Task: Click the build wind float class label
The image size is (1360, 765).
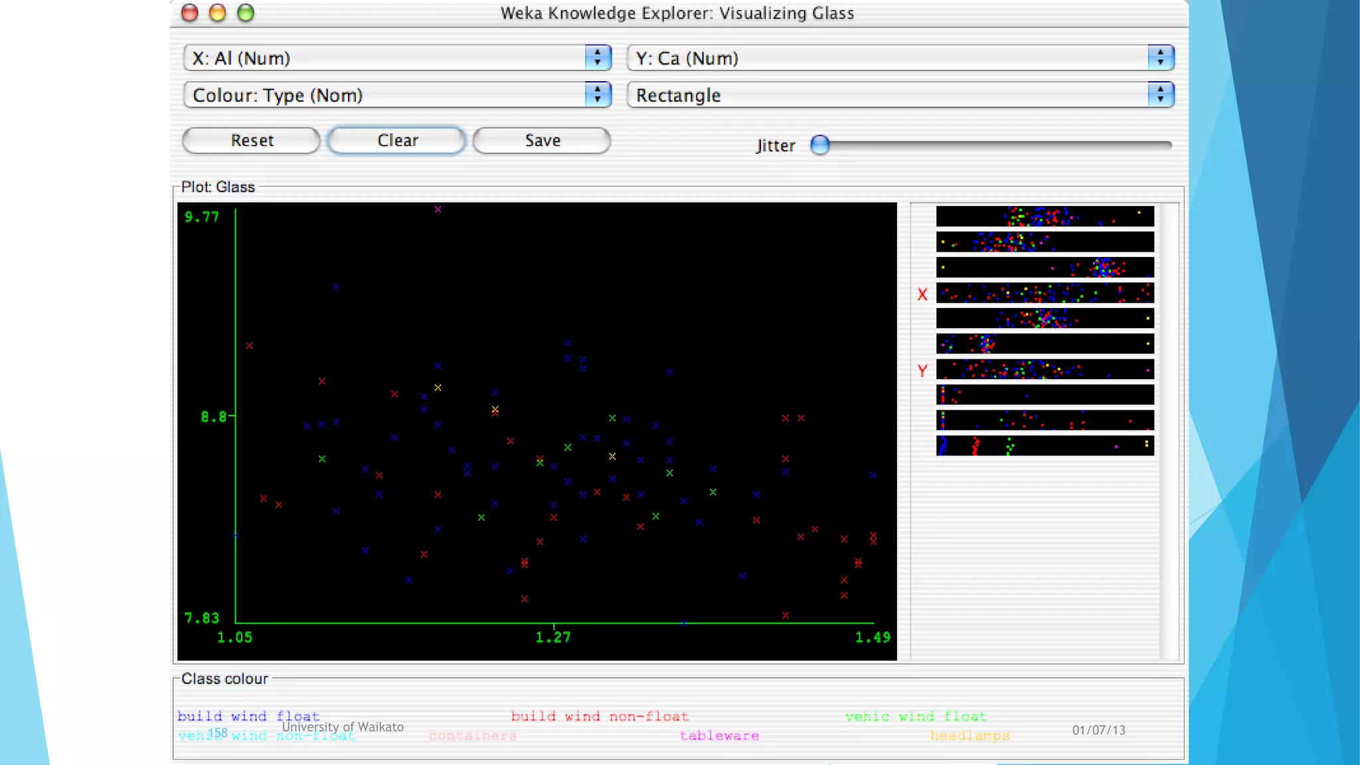Action: pos(248,716)
